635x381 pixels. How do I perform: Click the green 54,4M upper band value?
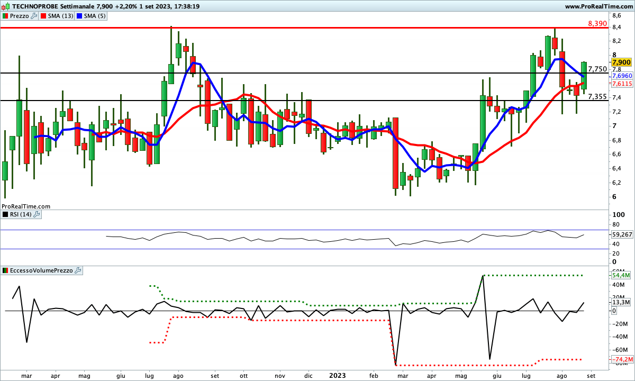[621, 275]
